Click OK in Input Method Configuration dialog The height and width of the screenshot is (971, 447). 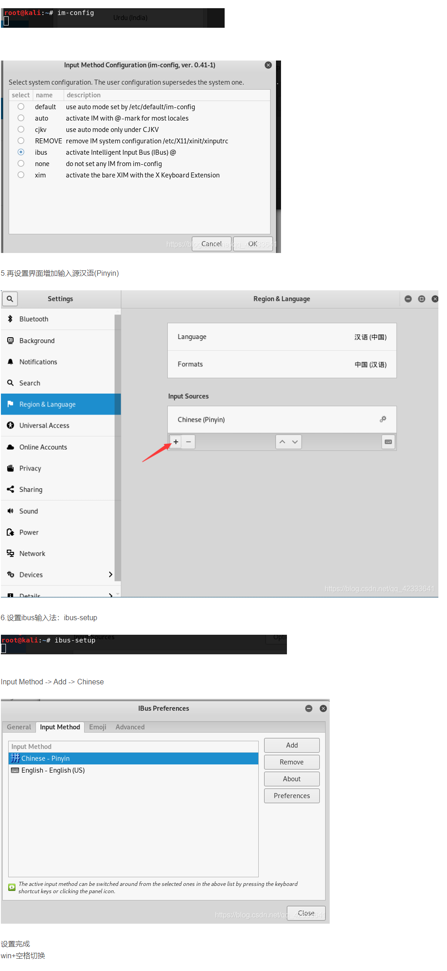tap(253, 244)
